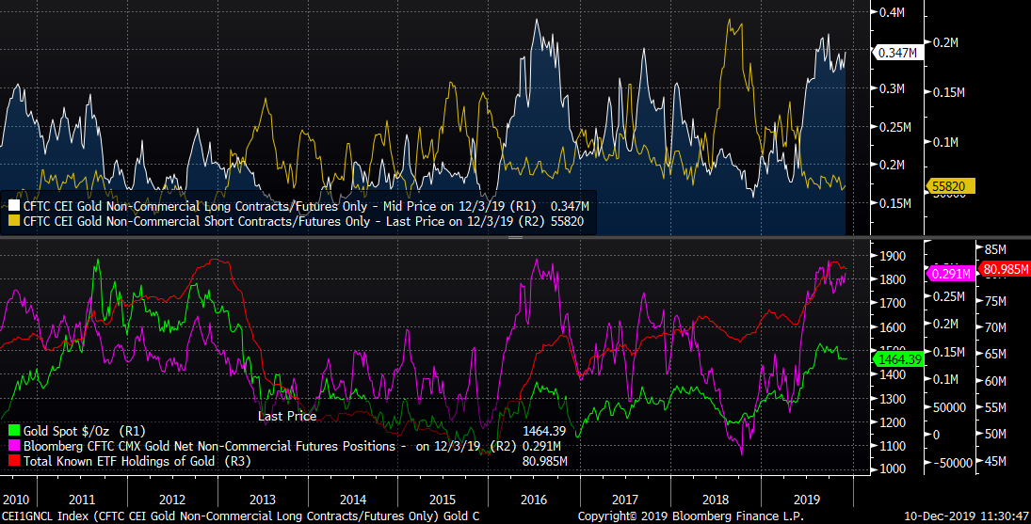Click the panel divider handle between charts
The image size is (1031, 524).
(516, 237)
